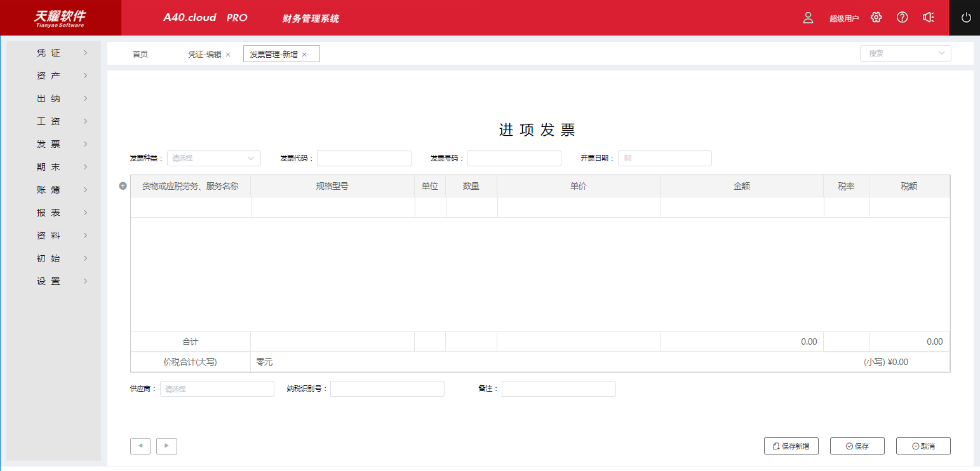This screenshot has width=980, height=471.
Task: Focus the 纳税识别号 input field
Action: click(x=387, y=388)
